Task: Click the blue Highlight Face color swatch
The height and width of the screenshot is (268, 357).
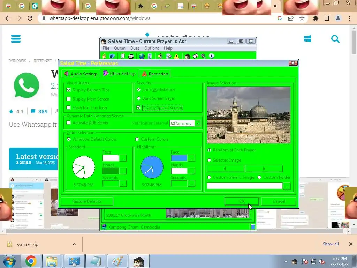Action: point(179,158)
